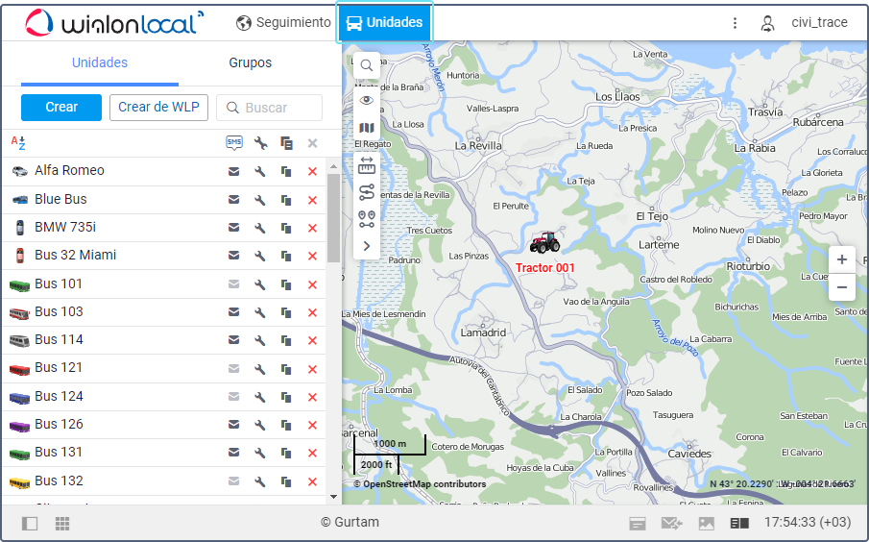Send message to Bus 131

pos(234,453)
